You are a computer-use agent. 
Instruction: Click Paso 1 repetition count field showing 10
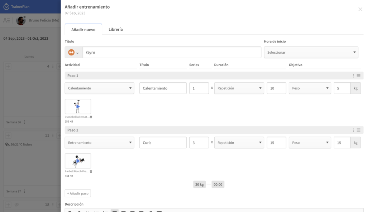pyautogui.click(x=276, y=88)
